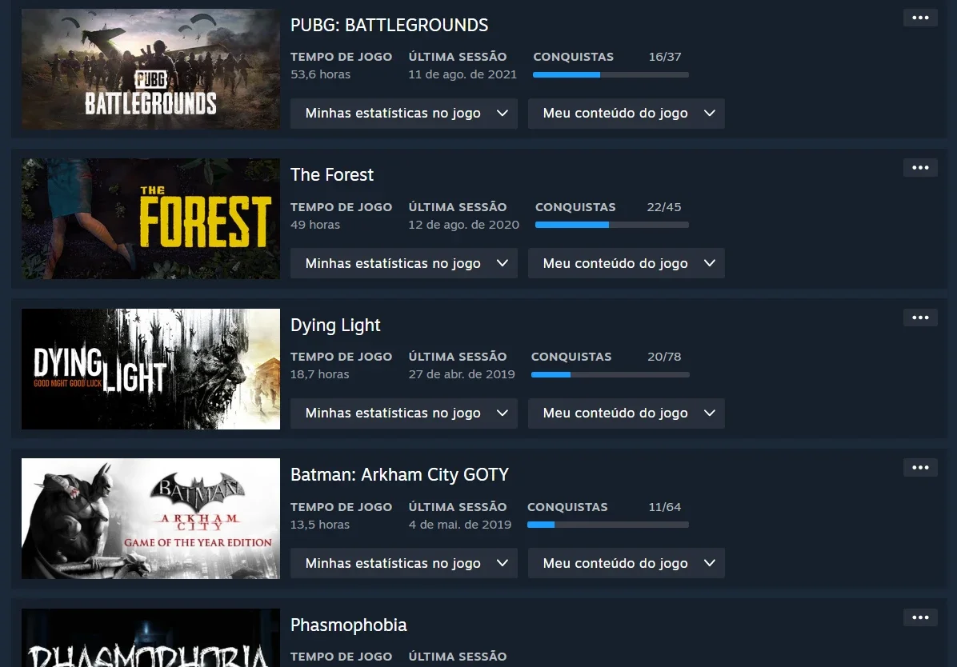
Task: Click the '53,6 horas' playtime text
Action: pos(320,74)
